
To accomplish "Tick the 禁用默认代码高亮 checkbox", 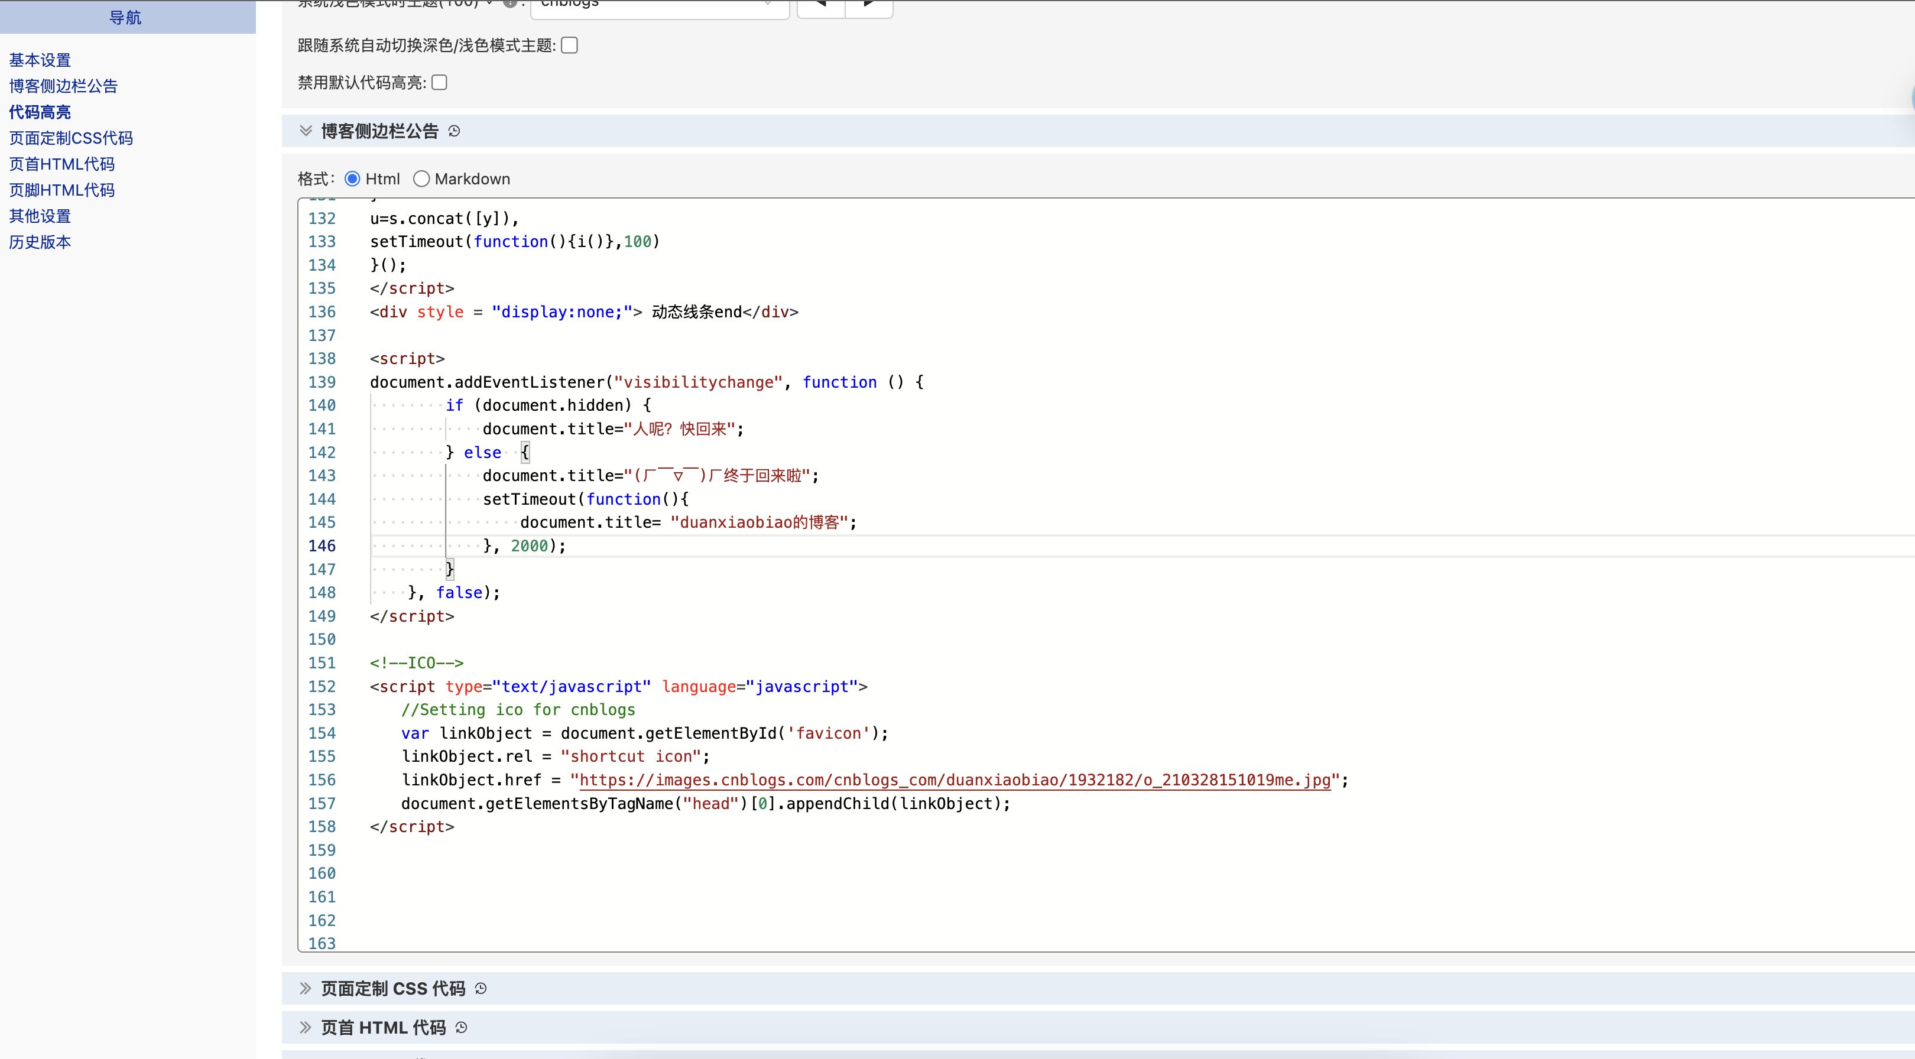I will click(439, 83).
